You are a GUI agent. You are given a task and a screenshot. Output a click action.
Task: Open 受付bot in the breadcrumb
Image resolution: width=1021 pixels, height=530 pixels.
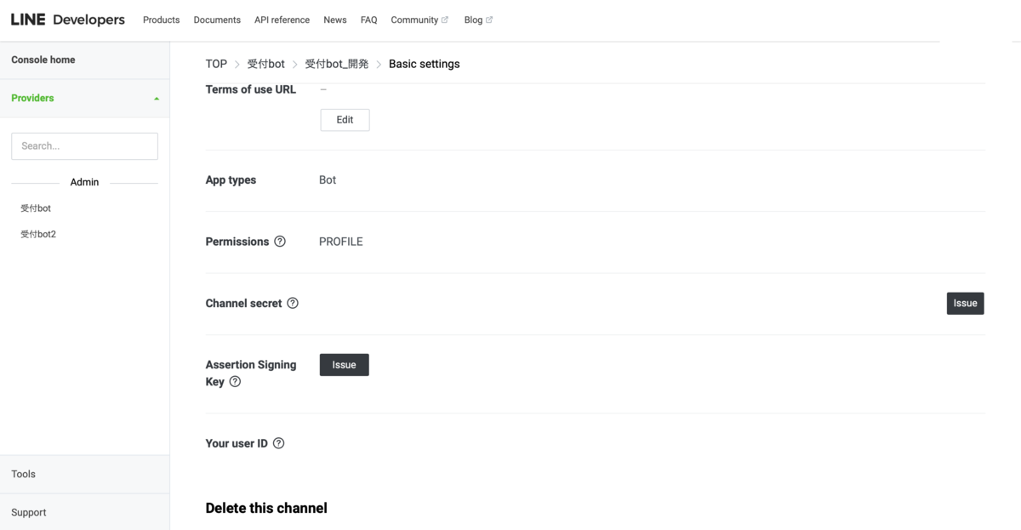pos(265,64)
